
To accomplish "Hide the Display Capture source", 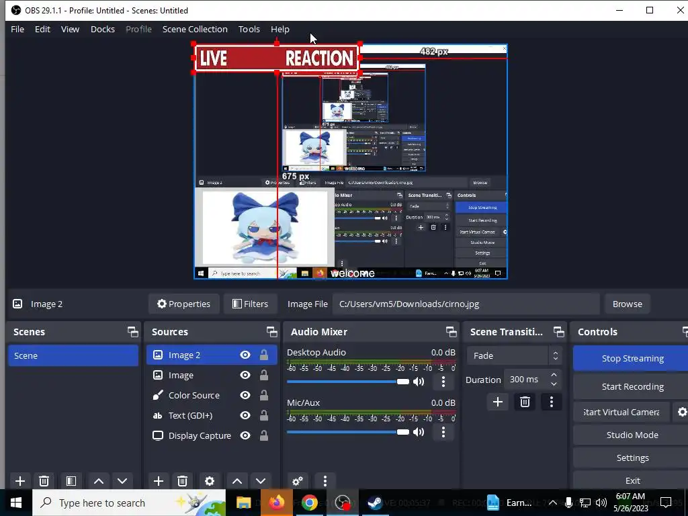I will pos(245,435).
